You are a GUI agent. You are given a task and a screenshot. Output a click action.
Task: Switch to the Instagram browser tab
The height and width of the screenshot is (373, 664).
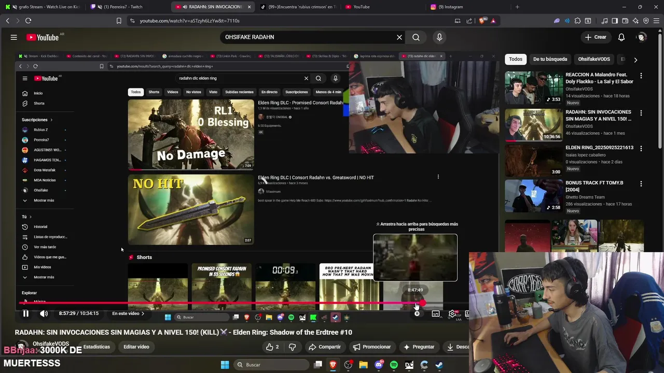(467, 7)
